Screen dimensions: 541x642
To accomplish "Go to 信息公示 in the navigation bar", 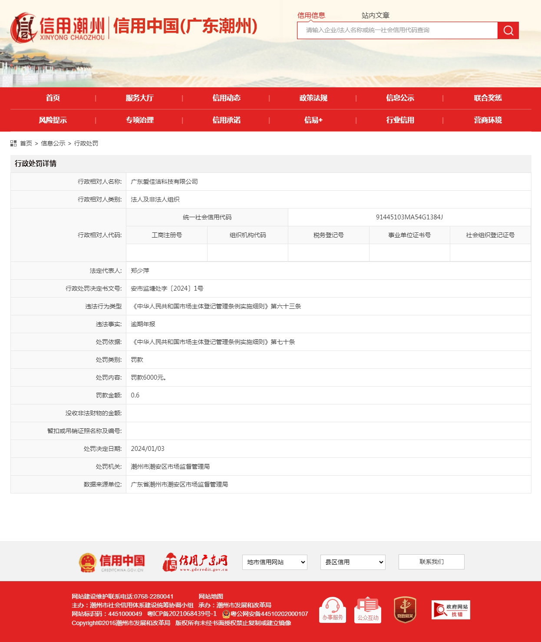I will click(x=400, y=98).
